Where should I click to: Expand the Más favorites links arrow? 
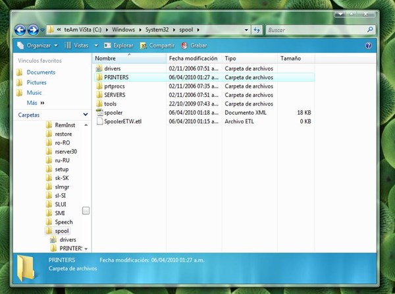click(x=43, y=103)
